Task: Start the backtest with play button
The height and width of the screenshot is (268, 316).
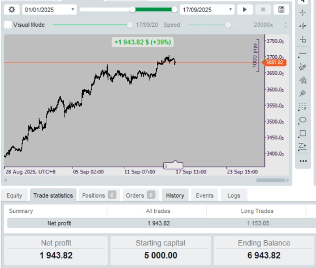Action: click(244, 9)
